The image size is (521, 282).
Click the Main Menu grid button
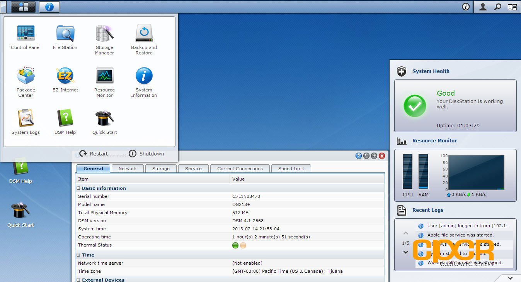click(x=23, y=7)
